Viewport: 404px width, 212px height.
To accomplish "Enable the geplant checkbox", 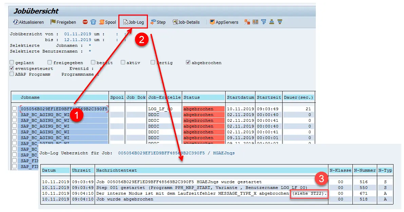I will tap(12, 62).
